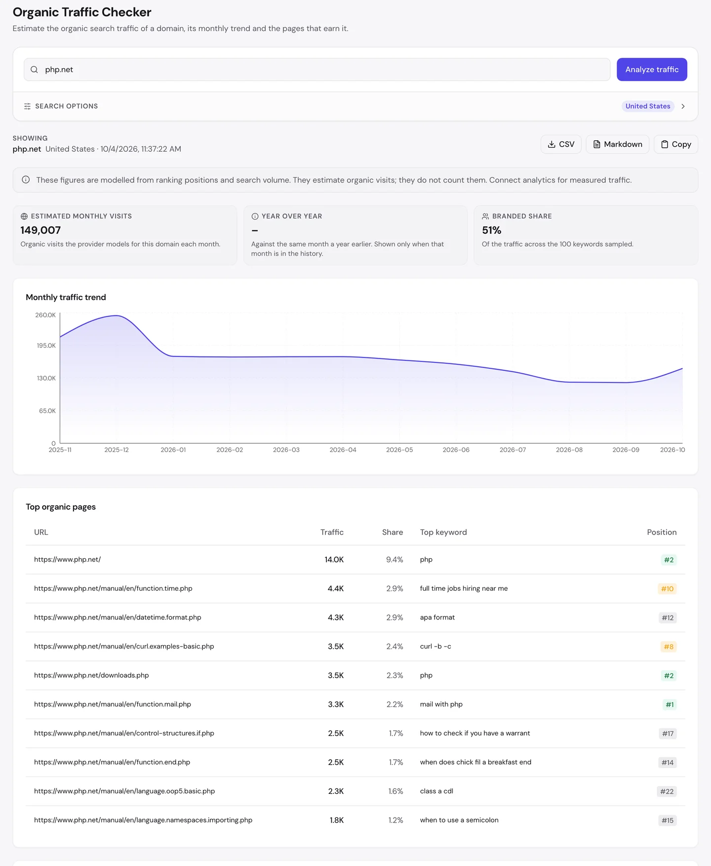Click the Analyze traffic button
Screen dimensions: 711x866
point(652,70)
